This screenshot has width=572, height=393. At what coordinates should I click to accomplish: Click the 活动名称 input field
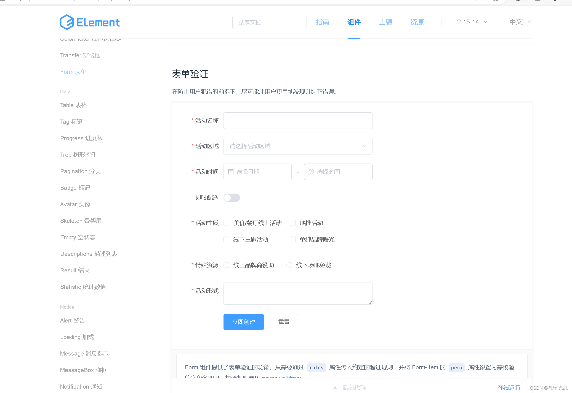298,121
